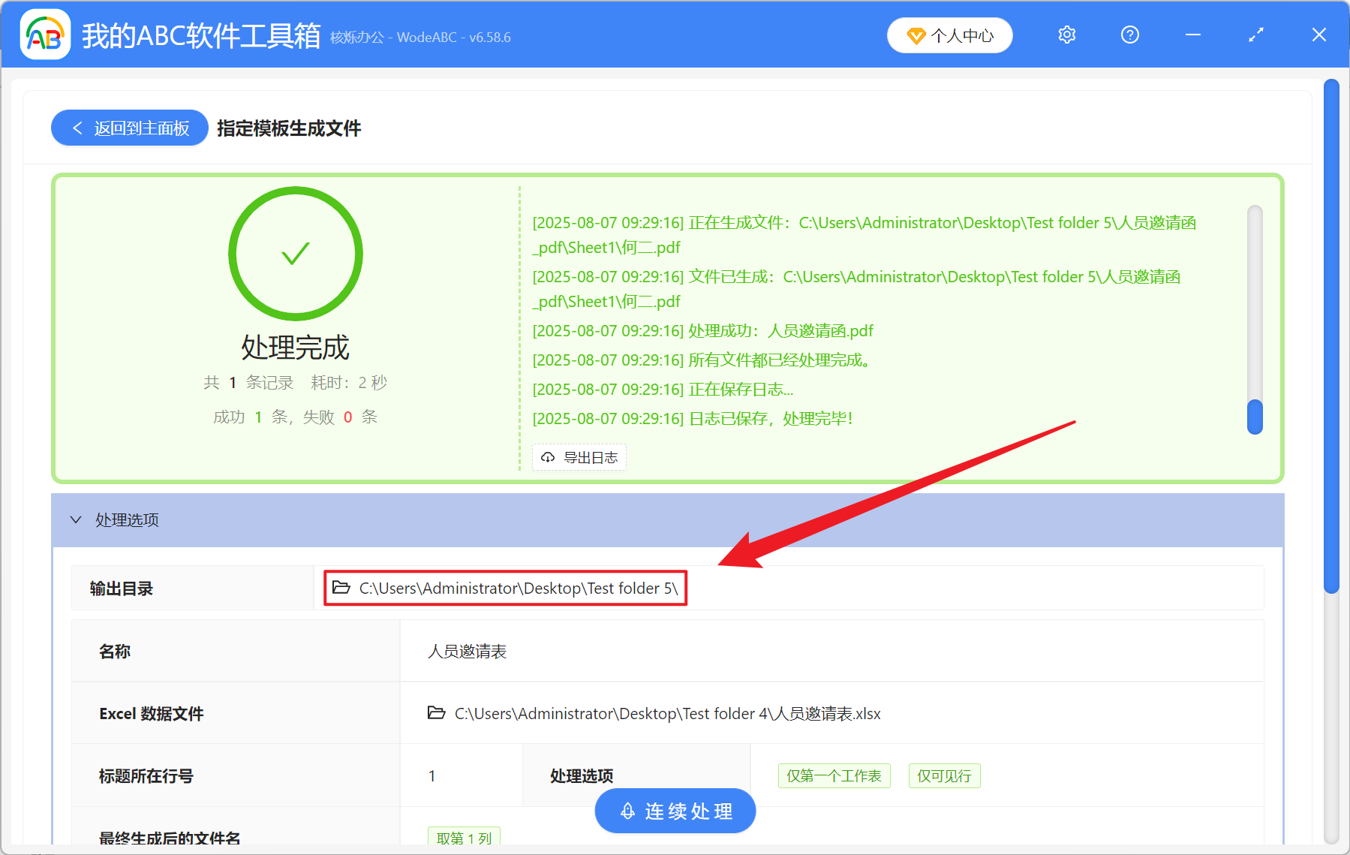Viewport: 1350px width, 855px height.
Task: Click the 返回到主面板 button
Action: click(129, 128)
